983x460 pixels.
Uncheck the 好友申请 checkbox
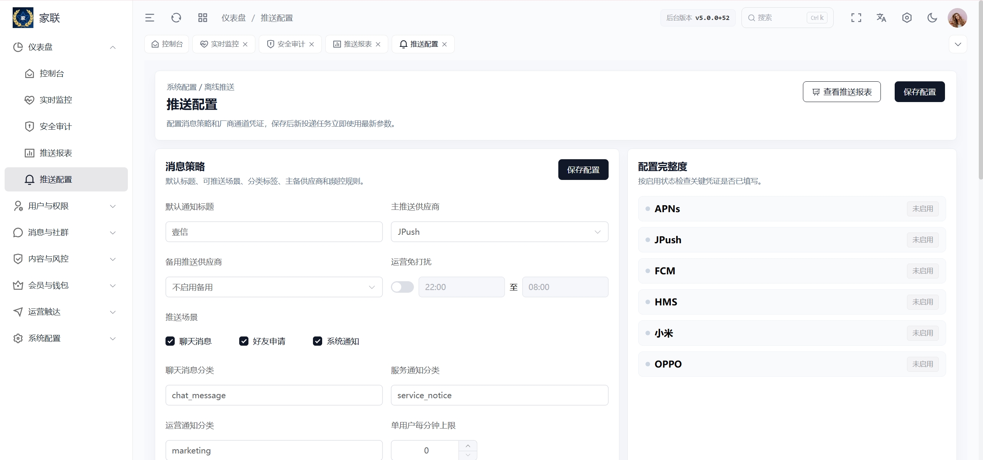point(244,341)
